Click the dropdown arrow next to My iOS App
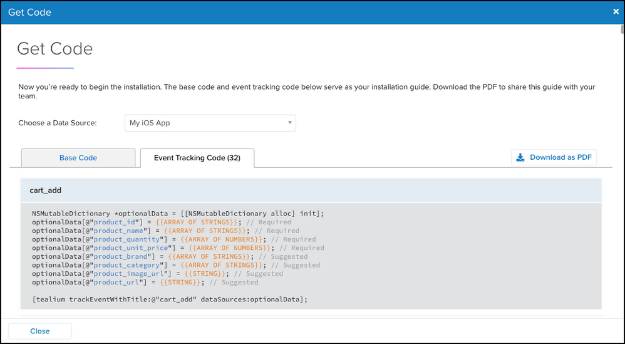 (x=290, y=123)
